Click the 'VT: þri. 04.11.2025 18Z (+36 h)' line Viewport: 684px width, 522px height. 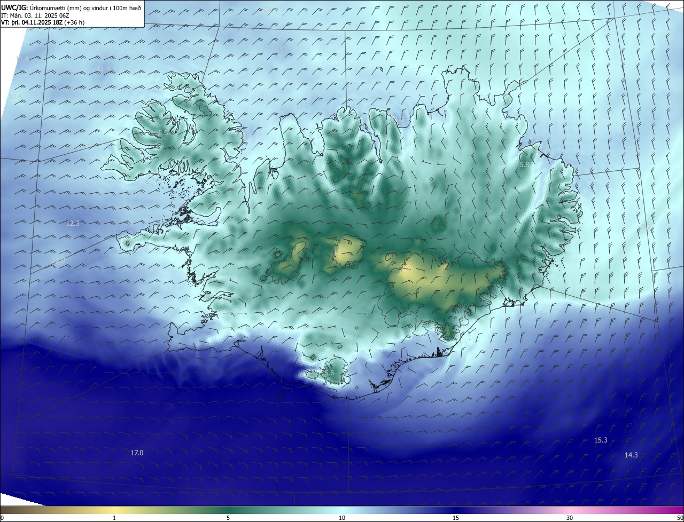43,22
